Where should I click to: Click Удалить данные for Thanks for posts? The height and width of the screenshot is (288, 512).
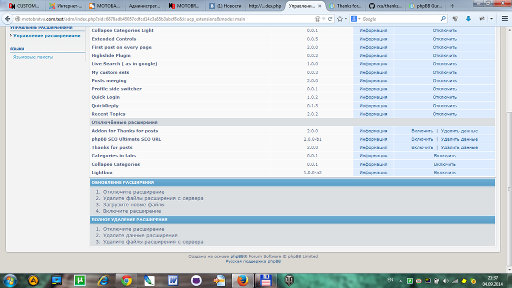(459, 148)
